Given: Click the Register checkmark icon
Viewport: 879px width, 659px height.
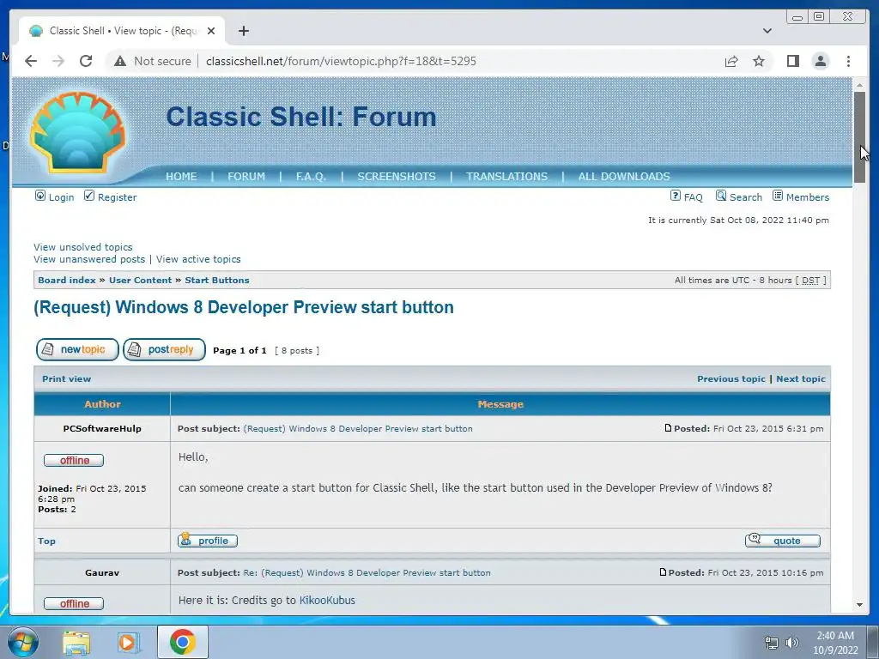Looking at the screenshot, I should click(89, 196).
